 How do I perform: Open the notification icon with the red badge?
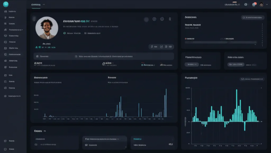pos(254,5)
